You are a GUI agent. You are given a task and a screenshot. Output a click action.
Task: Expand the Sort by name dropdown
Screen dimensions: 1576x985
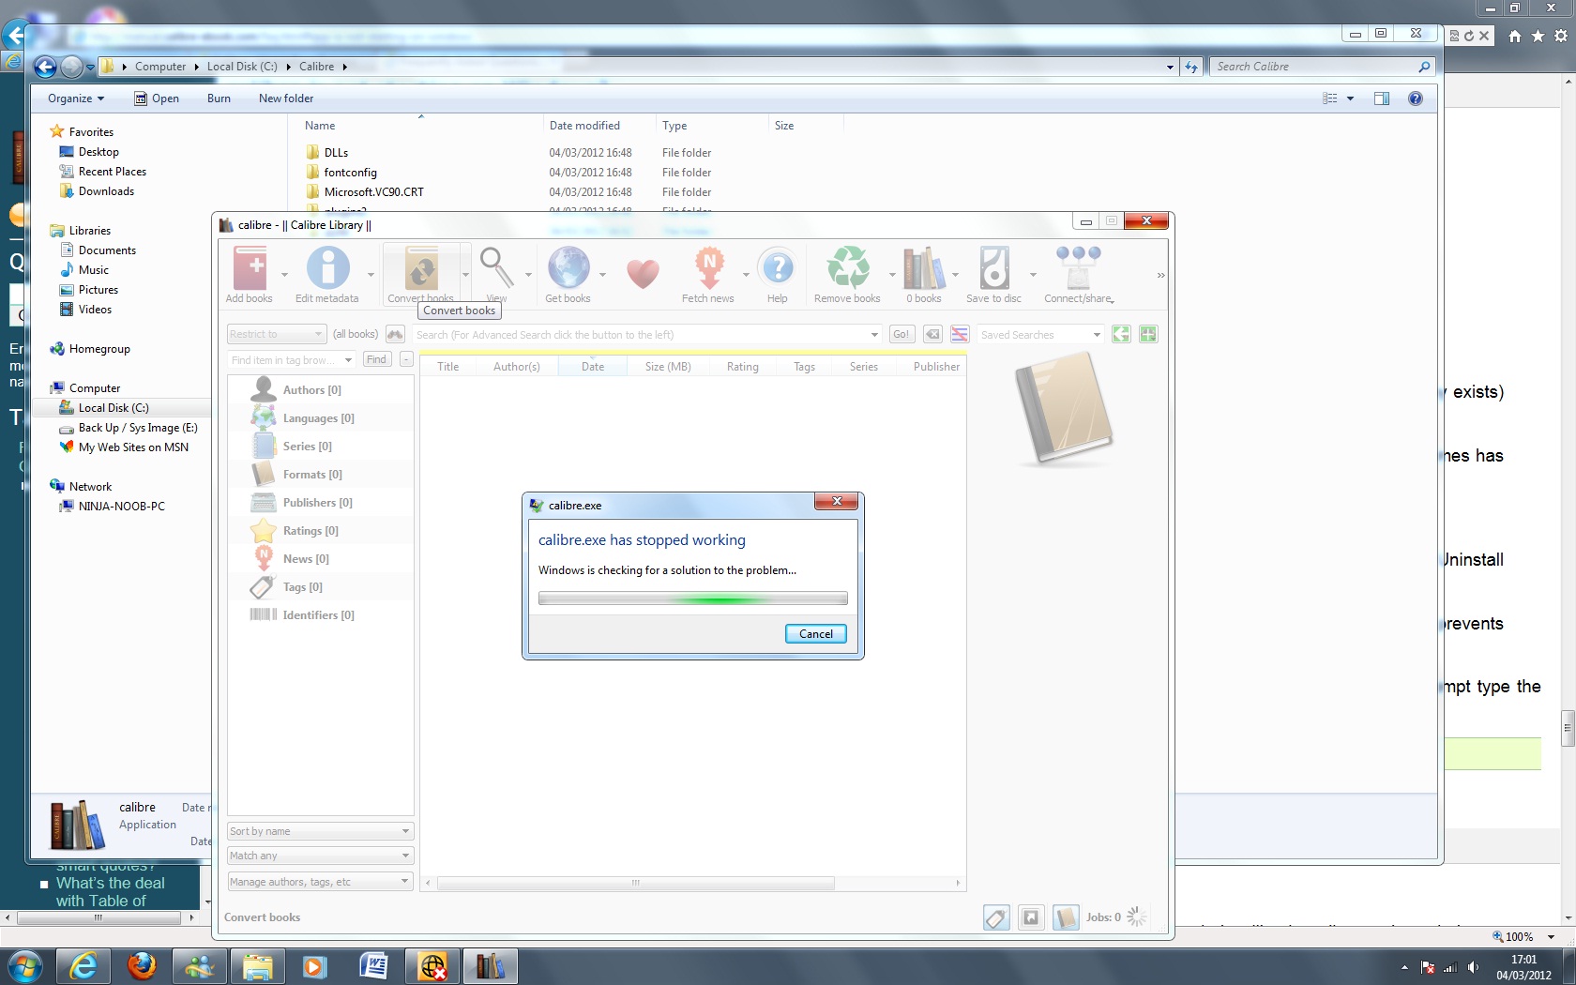click(320, 831)
